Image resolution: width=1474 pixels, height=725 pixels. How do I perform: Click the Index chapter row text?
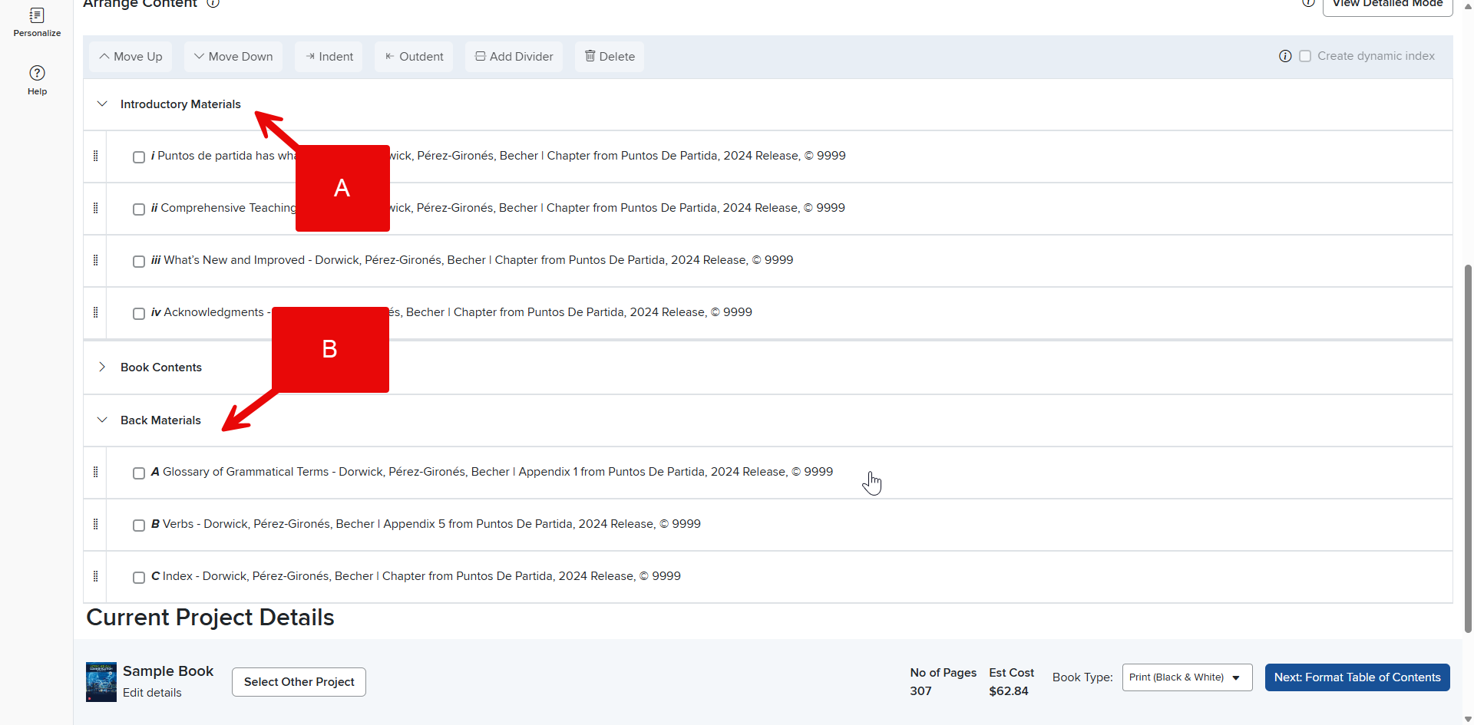coord(416,576)
